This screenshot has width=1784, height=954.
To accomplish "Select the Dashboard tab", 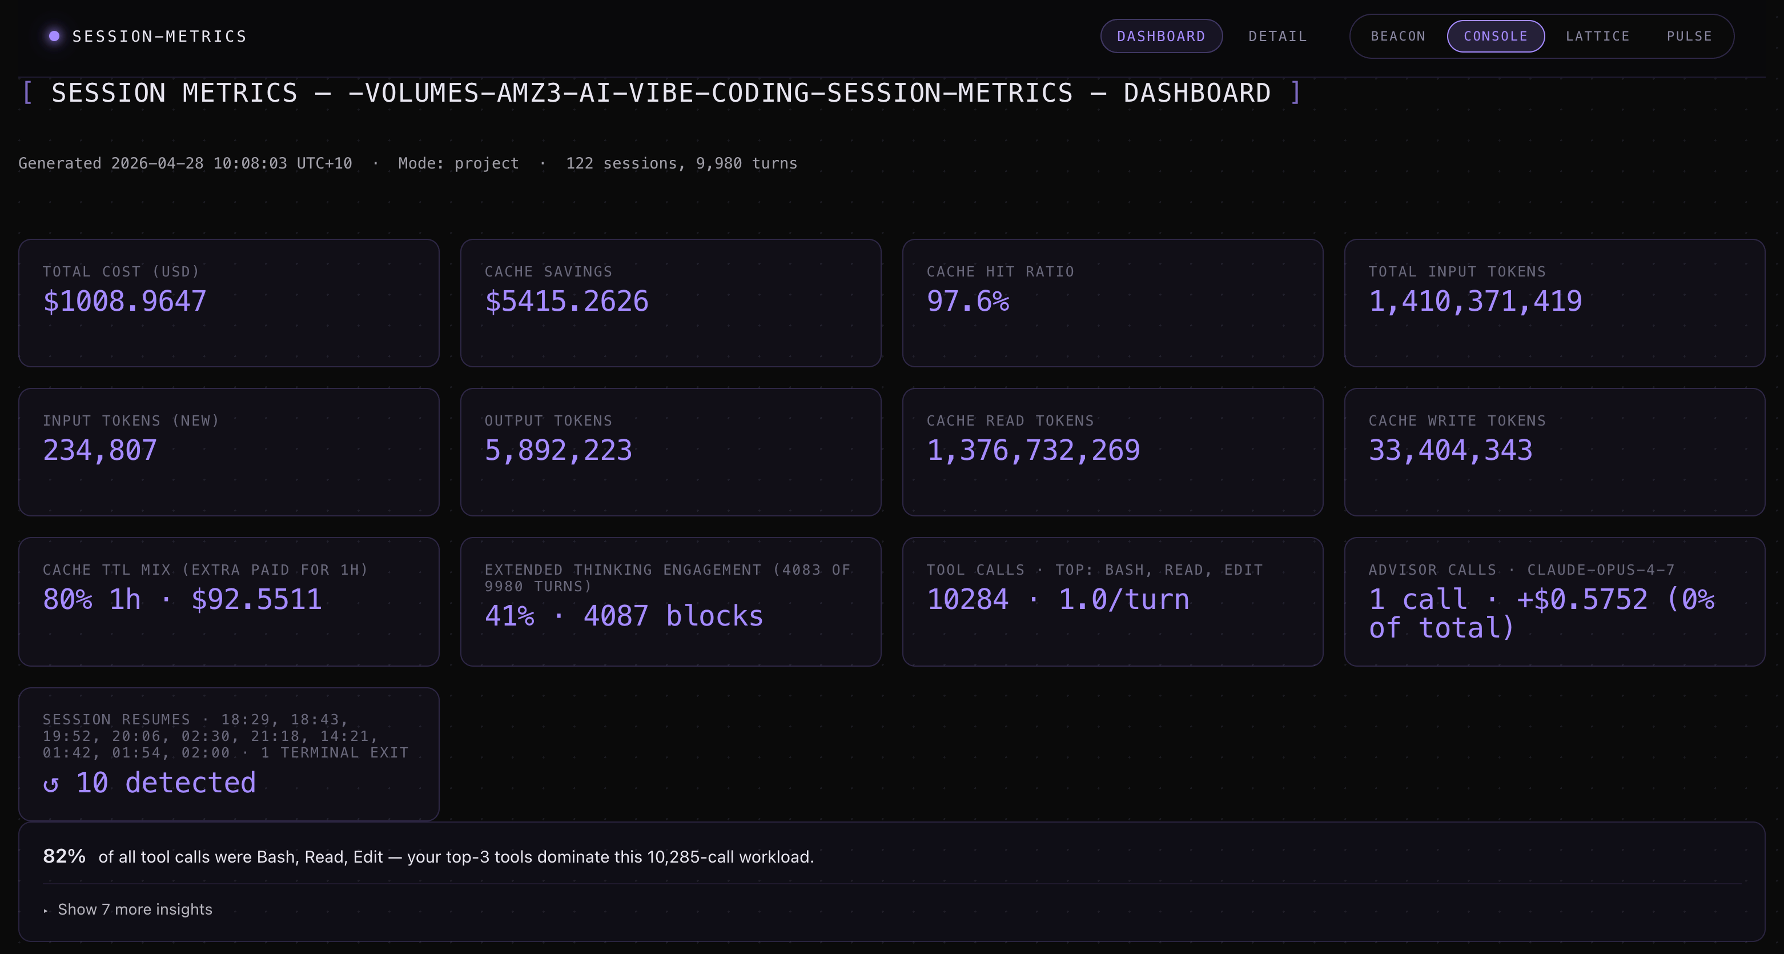I will [1161, 36].
